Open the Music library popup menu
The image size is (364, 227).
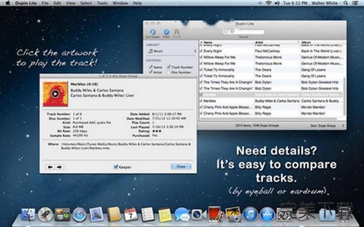(x=172, y=51)
